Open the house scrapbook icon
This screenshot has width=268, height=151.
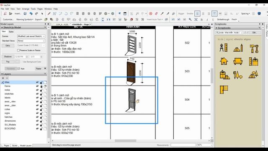pyautogui.click(x=224, y=61)
